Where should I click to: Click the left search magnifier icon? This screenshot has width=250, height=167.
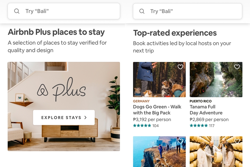pyautogui.click(x=17, y=11)
